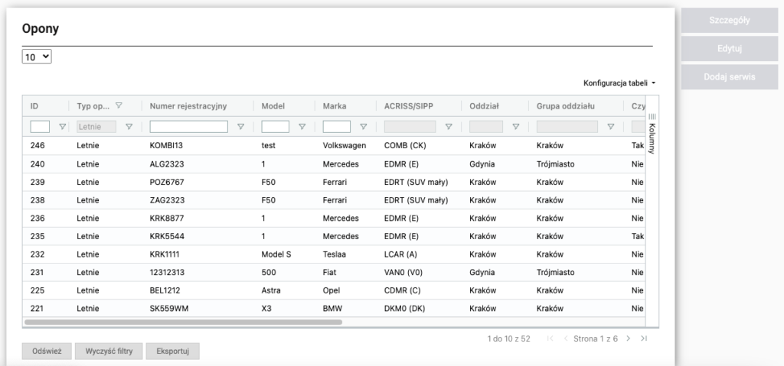
Task: Open filter icon for Model column
Action: (302, 127)
